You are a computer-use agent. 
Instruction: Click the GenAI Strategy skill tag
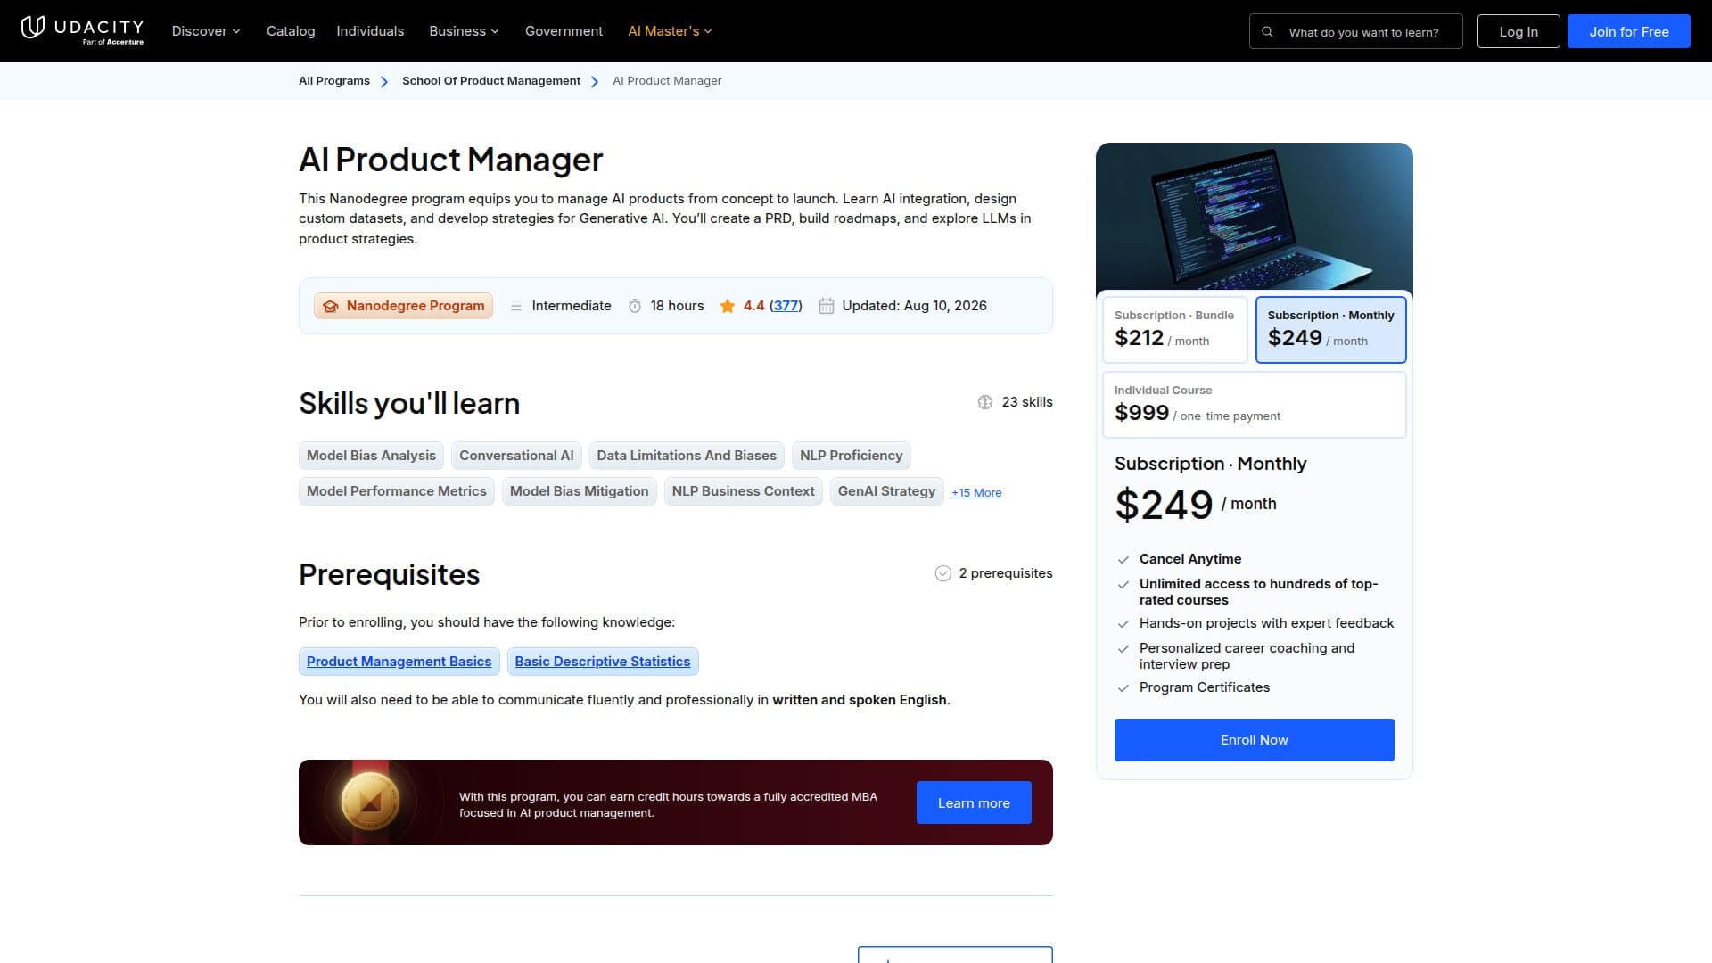886,491
